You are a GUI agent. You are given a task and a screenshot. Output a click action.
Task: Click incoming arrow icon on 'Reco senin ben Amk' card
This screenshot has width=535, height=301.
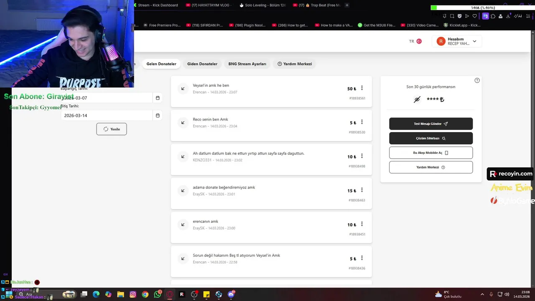(183, 122)
